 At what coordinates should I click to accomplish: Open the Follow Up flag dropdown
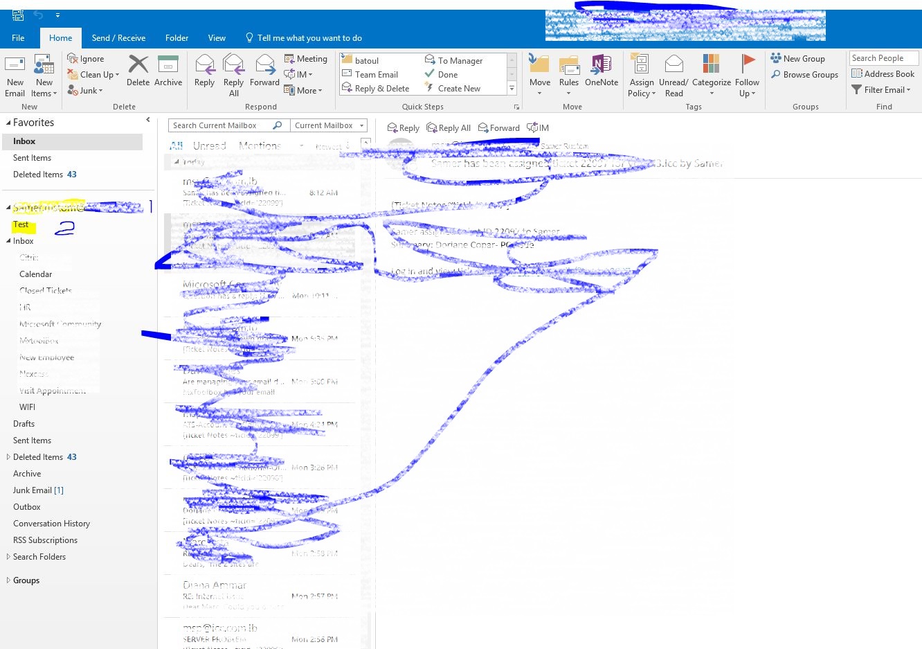click(747, 75)
